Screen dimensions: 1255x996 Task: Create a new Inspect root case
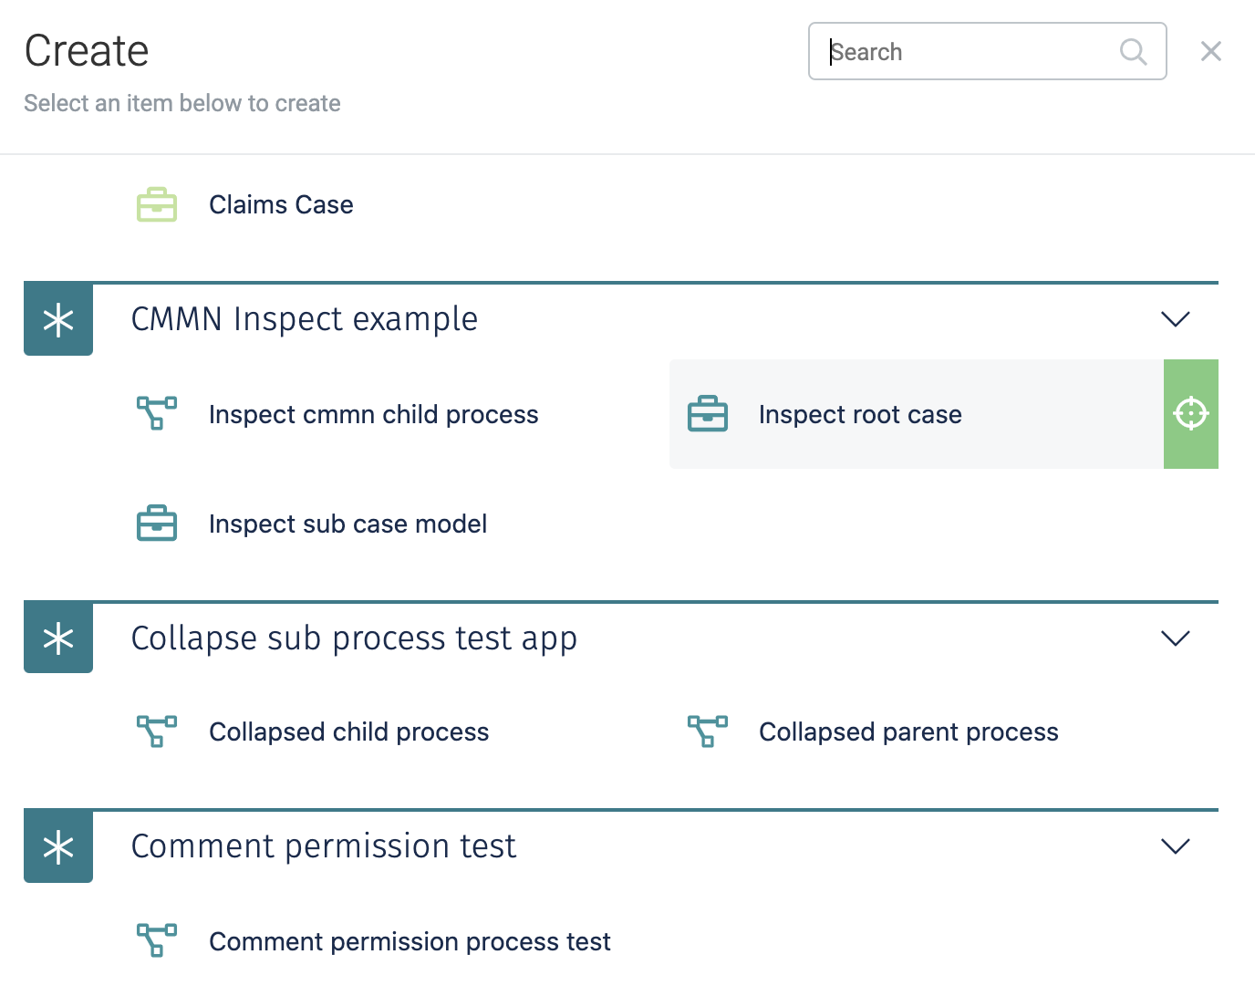pyautogui.click(x=859, y=414)
